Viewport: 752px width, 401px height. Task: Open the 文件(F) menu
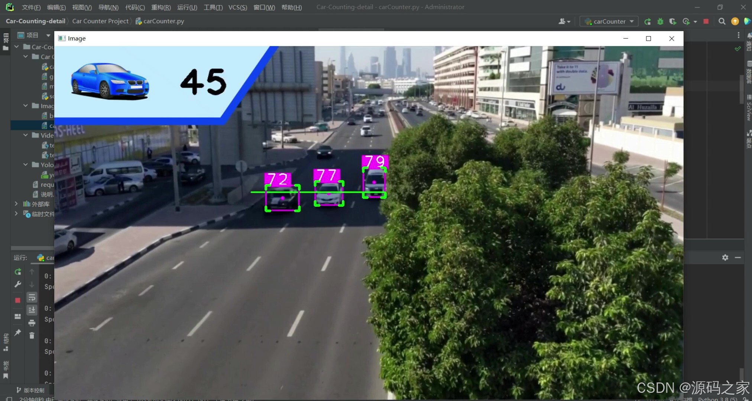[x=31, y=7]
